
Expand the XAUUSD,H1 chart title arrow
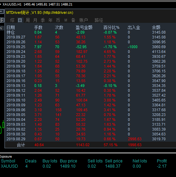[x=1, y=5]
